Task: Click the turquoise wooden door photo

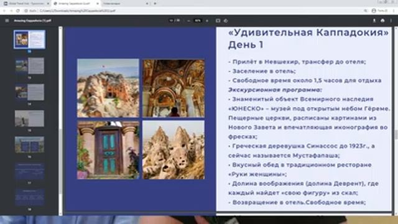Action: click(108, 150)
